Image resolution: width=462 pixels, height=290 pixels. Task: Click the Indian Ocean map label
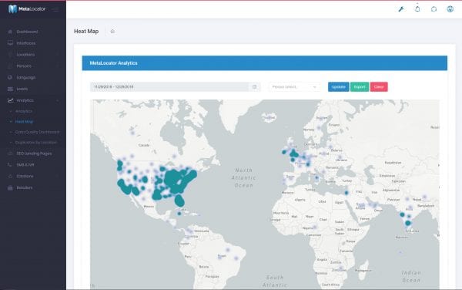pyautogui.click(x=411, y=276)
